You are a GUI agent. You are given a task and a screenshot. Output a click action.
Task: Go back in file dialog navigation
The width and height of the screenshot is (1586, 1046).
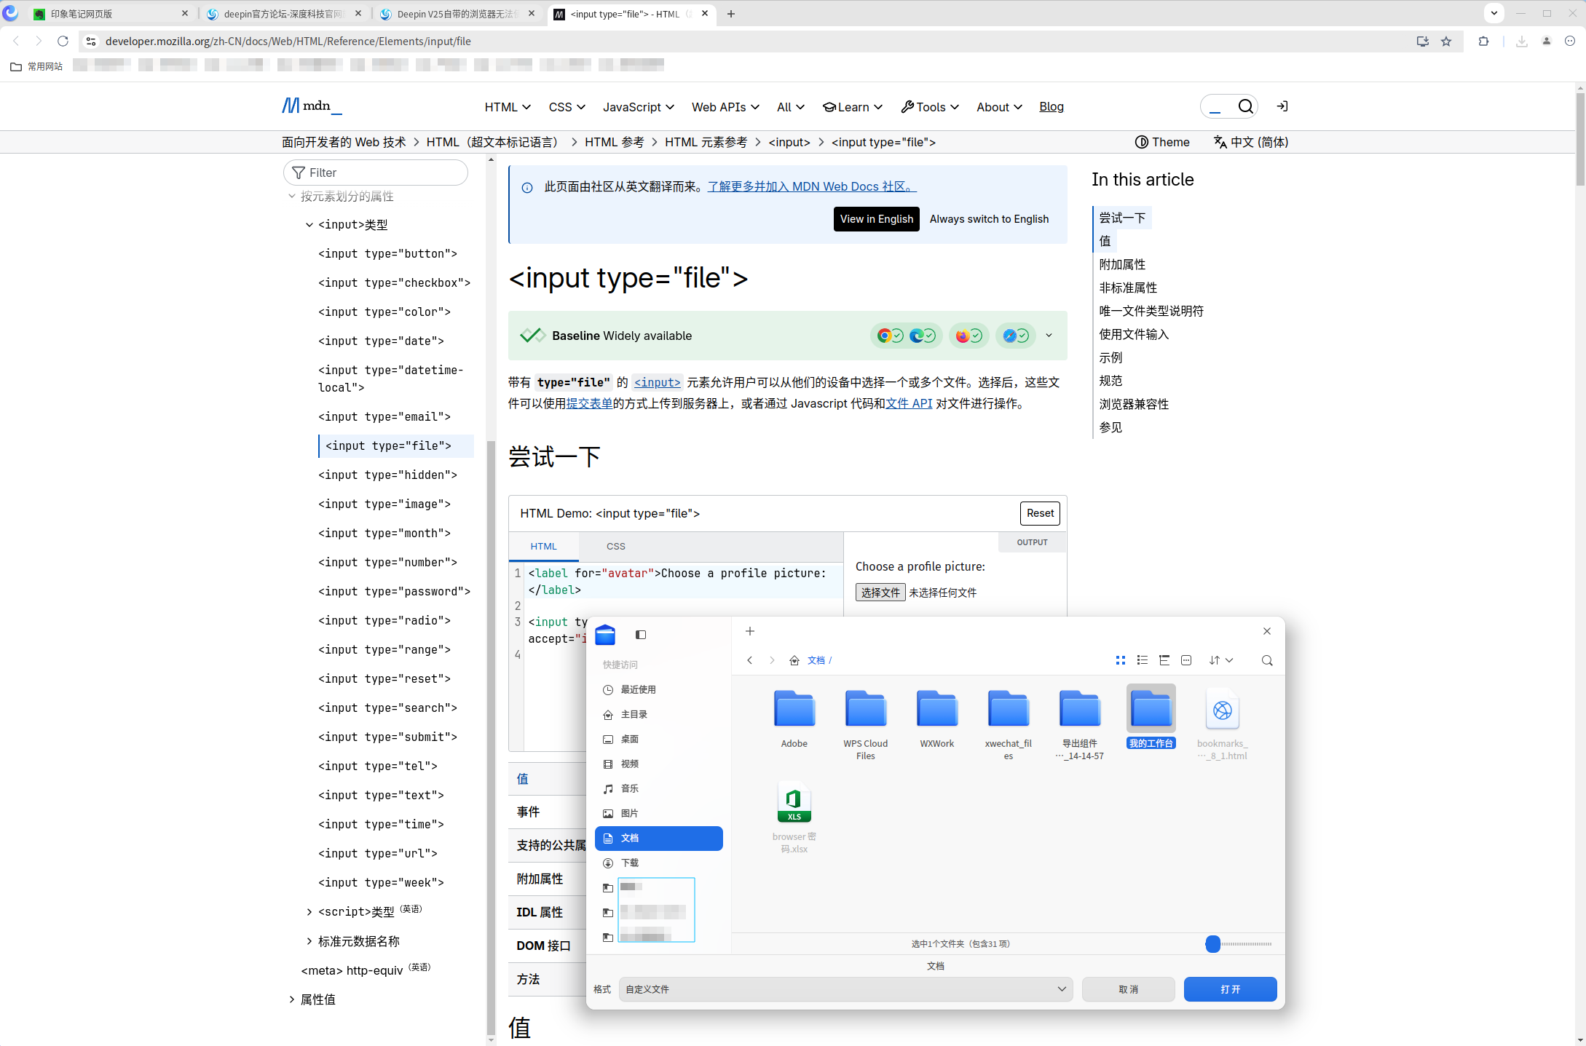750,660
